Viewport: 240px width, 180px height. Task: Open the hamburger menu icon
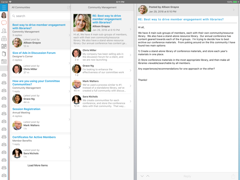[4, 7]
